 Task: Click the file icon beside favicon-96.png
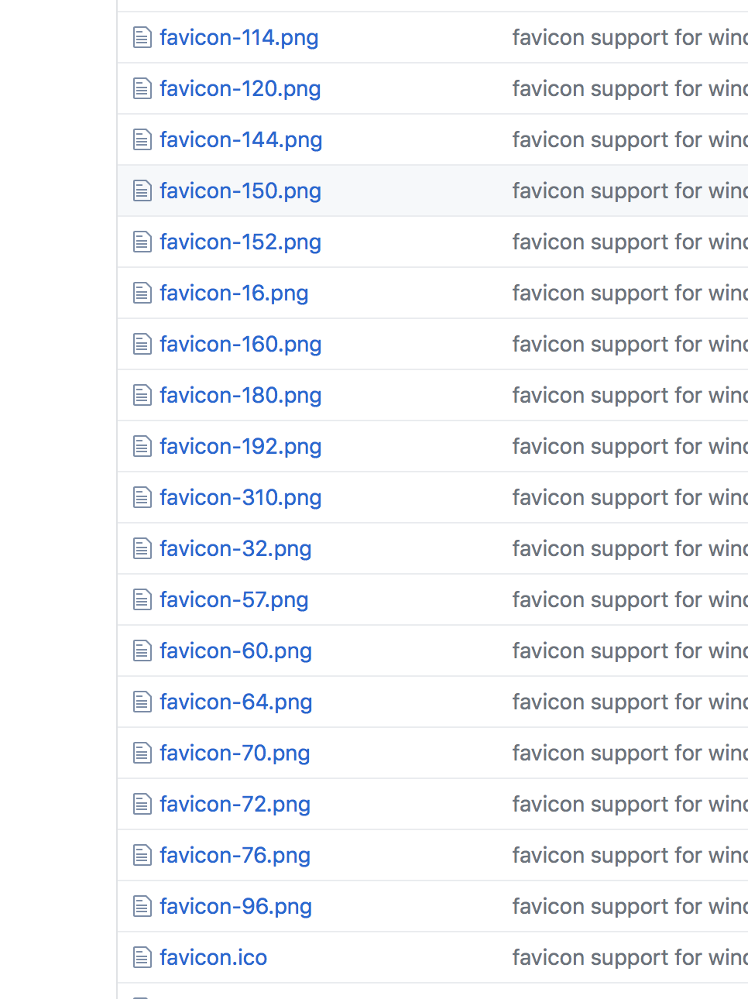click(x=142, y=906)
